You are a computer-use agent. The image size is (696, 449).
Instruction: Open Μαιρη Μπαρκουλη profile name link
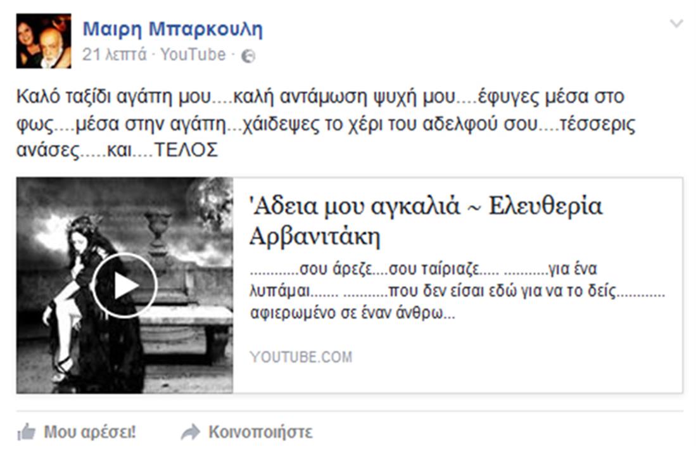click(x=173, y=29)
